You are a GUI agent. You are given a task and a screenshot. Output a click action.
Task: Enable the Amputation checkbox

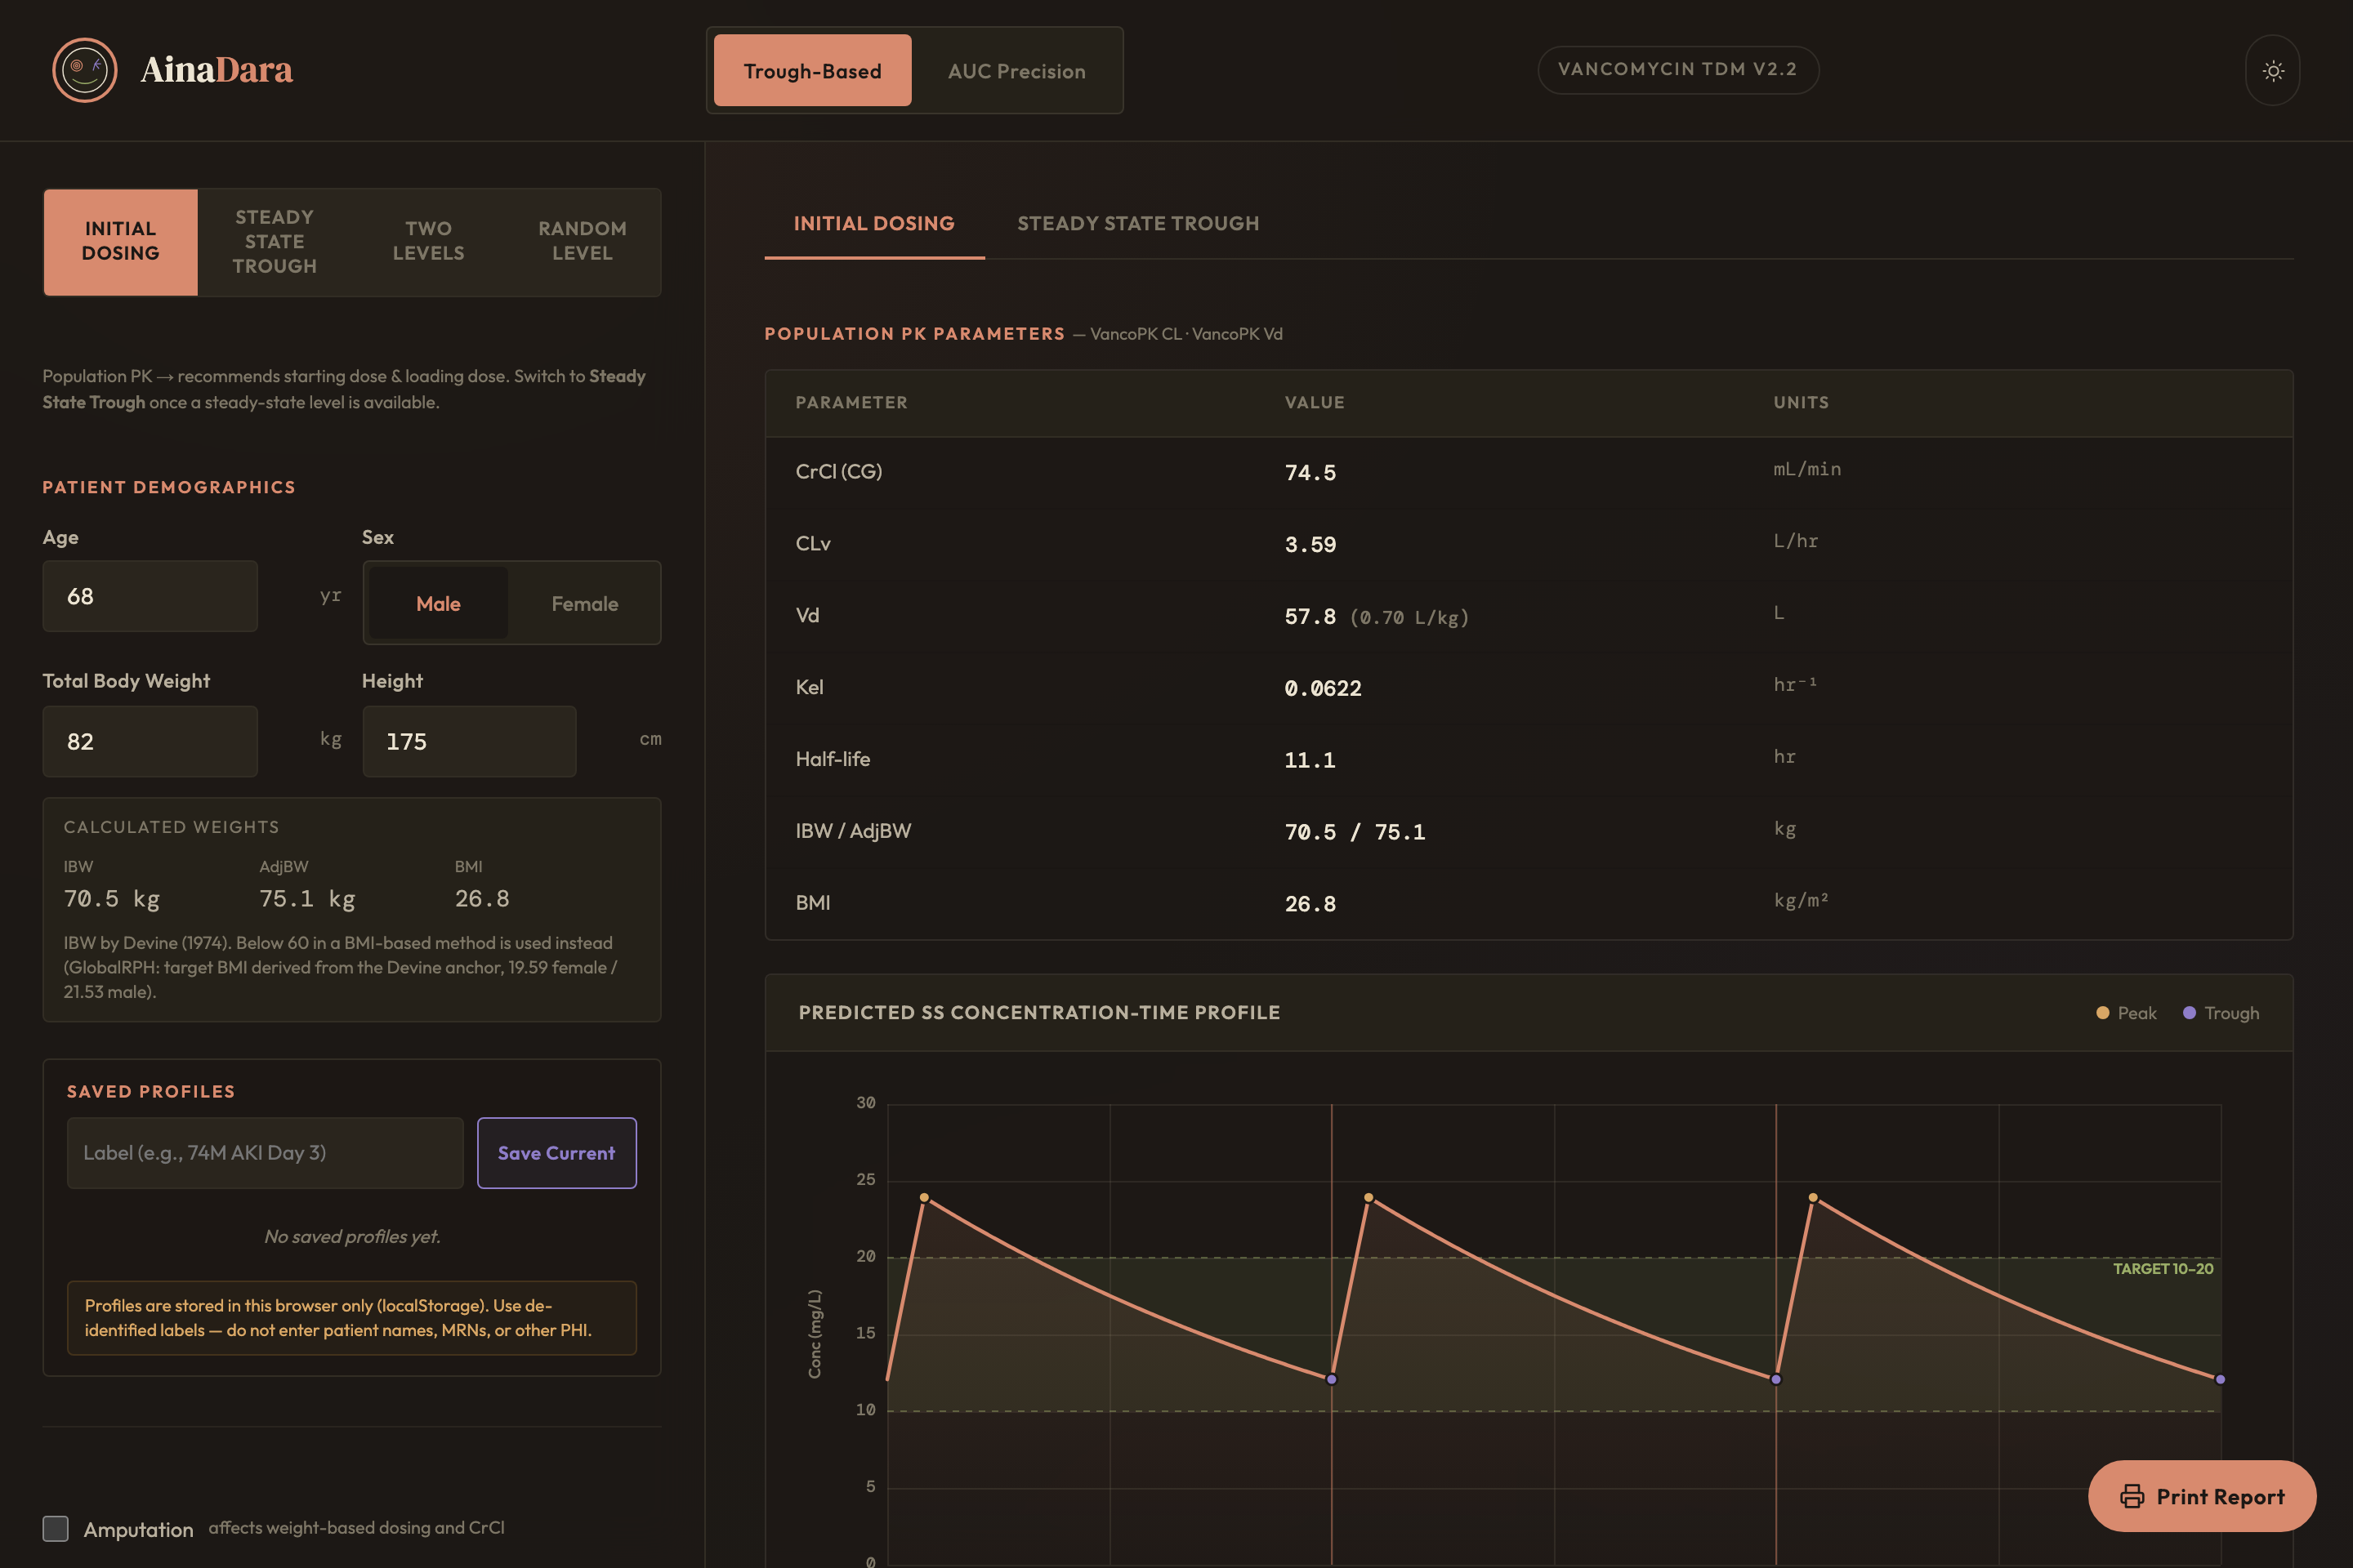pyautogui.click(x=56, y=1529)
